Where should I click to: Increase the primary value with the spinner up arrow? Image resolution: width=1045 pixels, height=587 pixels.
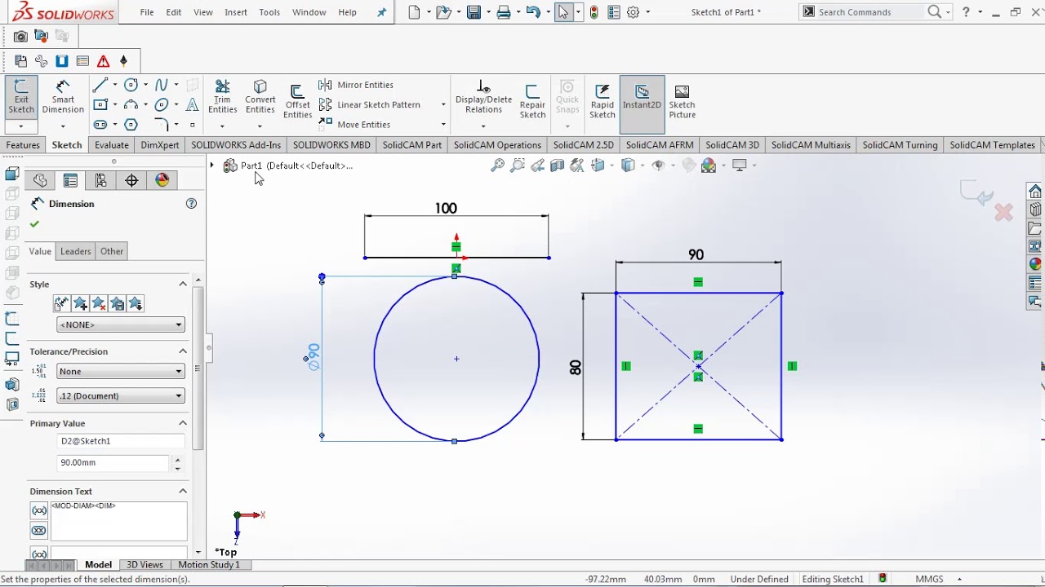pyautogui.click(x=177, y=459)
